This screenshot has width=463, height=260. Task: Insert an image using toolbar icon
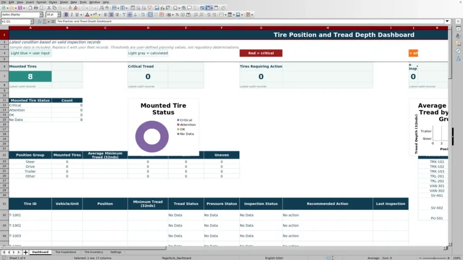coord(157,8)
